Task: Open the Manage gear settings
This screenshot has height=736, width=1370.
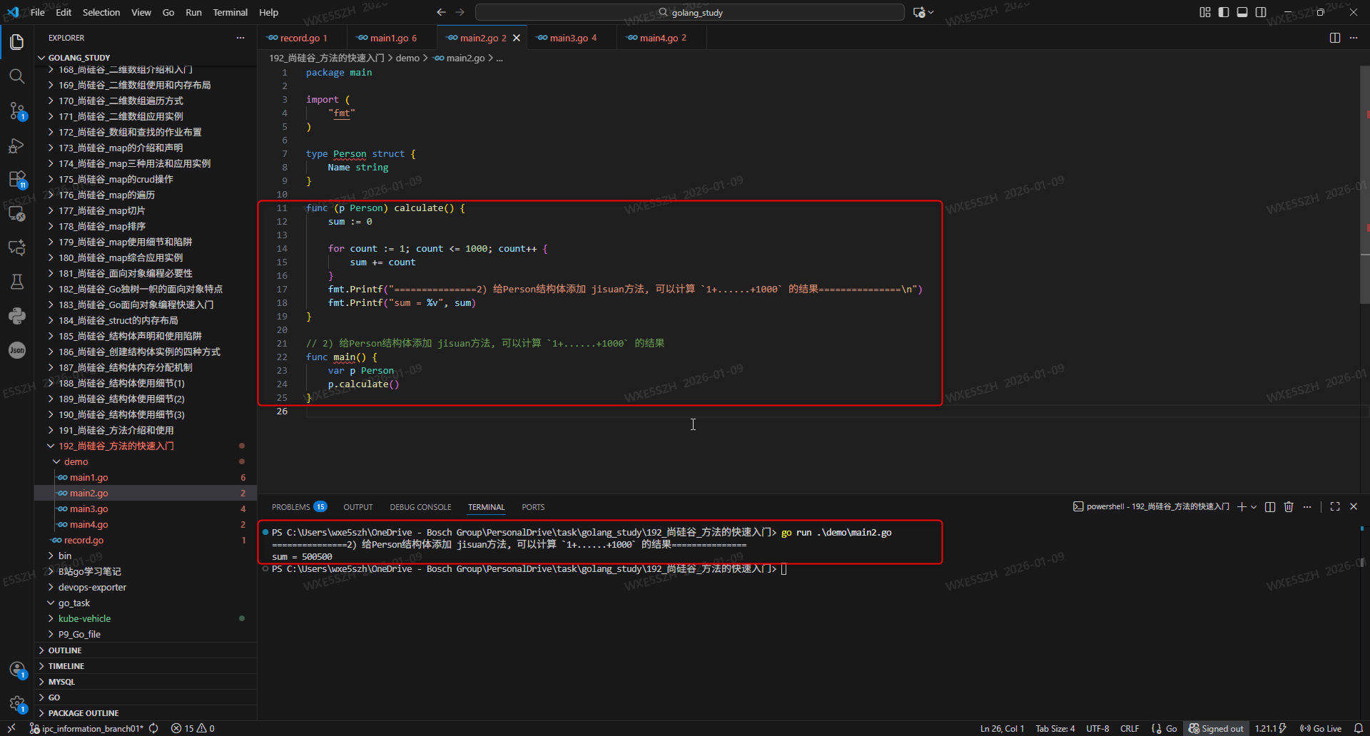Action: (x=17, y=704)
